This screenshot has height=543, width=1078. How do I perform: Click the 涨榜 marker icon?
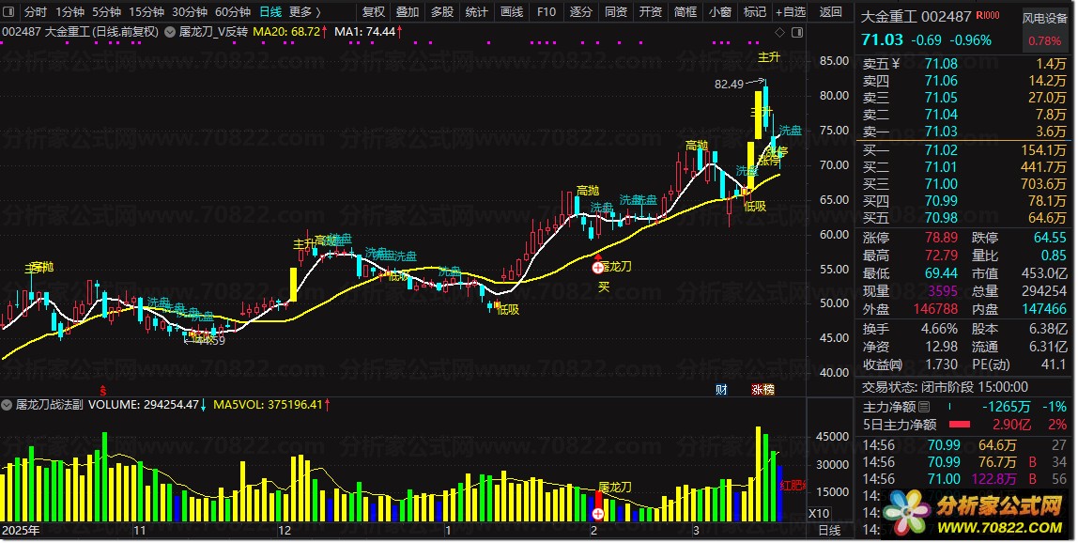click(763, 390)
